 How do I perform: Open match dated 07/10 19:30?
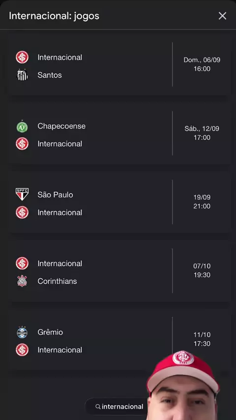[119, 270]
